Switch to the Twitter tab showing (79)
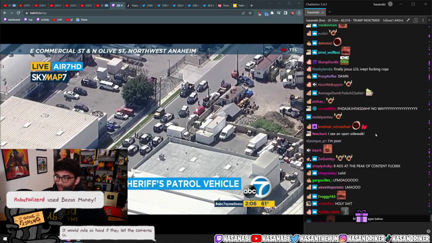 tap(163, 5)
